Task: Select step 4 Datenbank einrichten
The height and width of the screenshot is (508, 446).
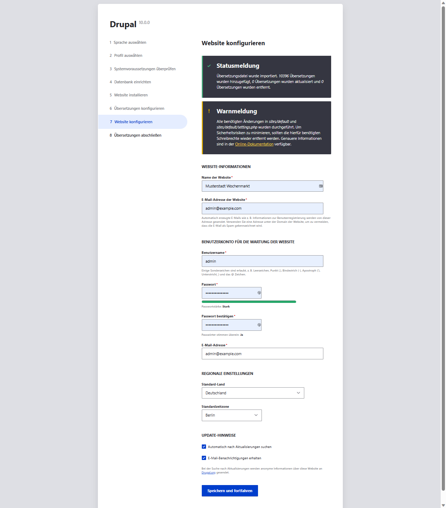Action: (130, 82)
